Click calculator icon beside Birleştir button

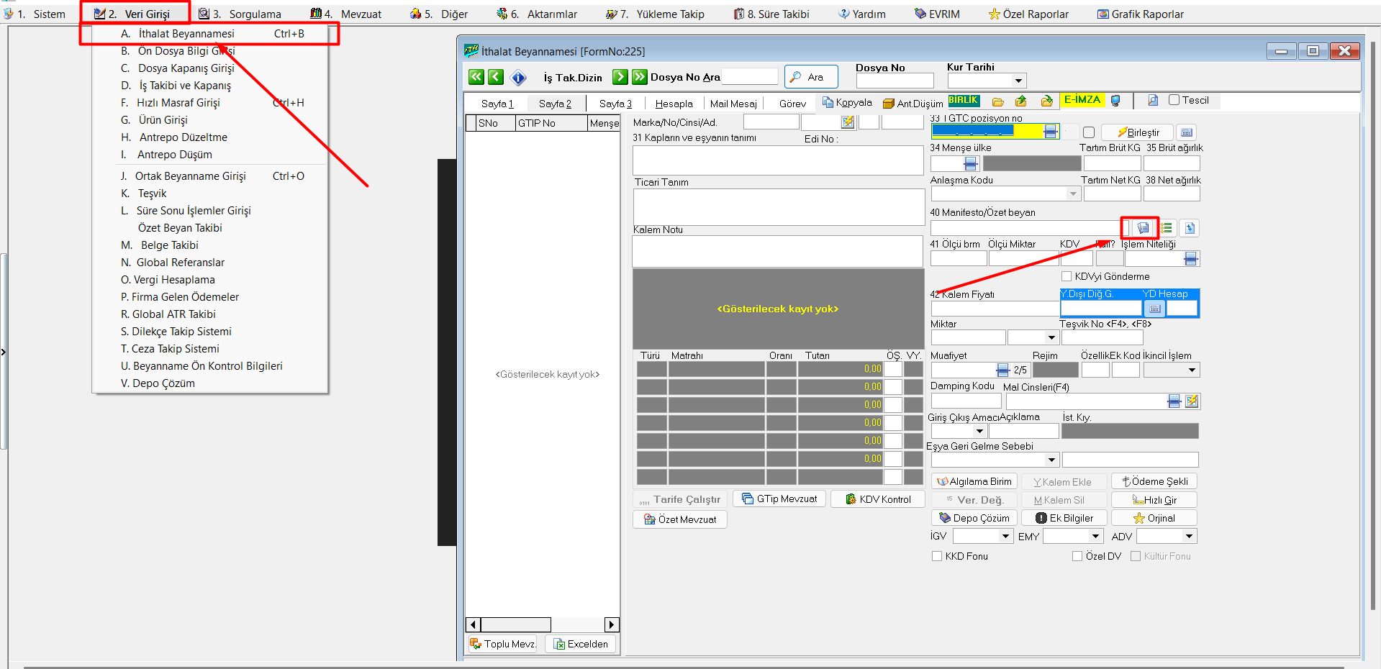point(1187,132)
